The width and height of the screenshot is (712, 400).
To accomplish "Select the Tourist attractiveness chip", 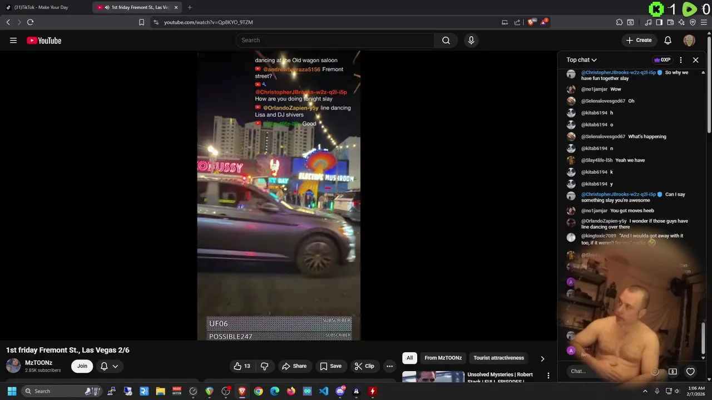I will pyautogui.click(x=498, y=358).
